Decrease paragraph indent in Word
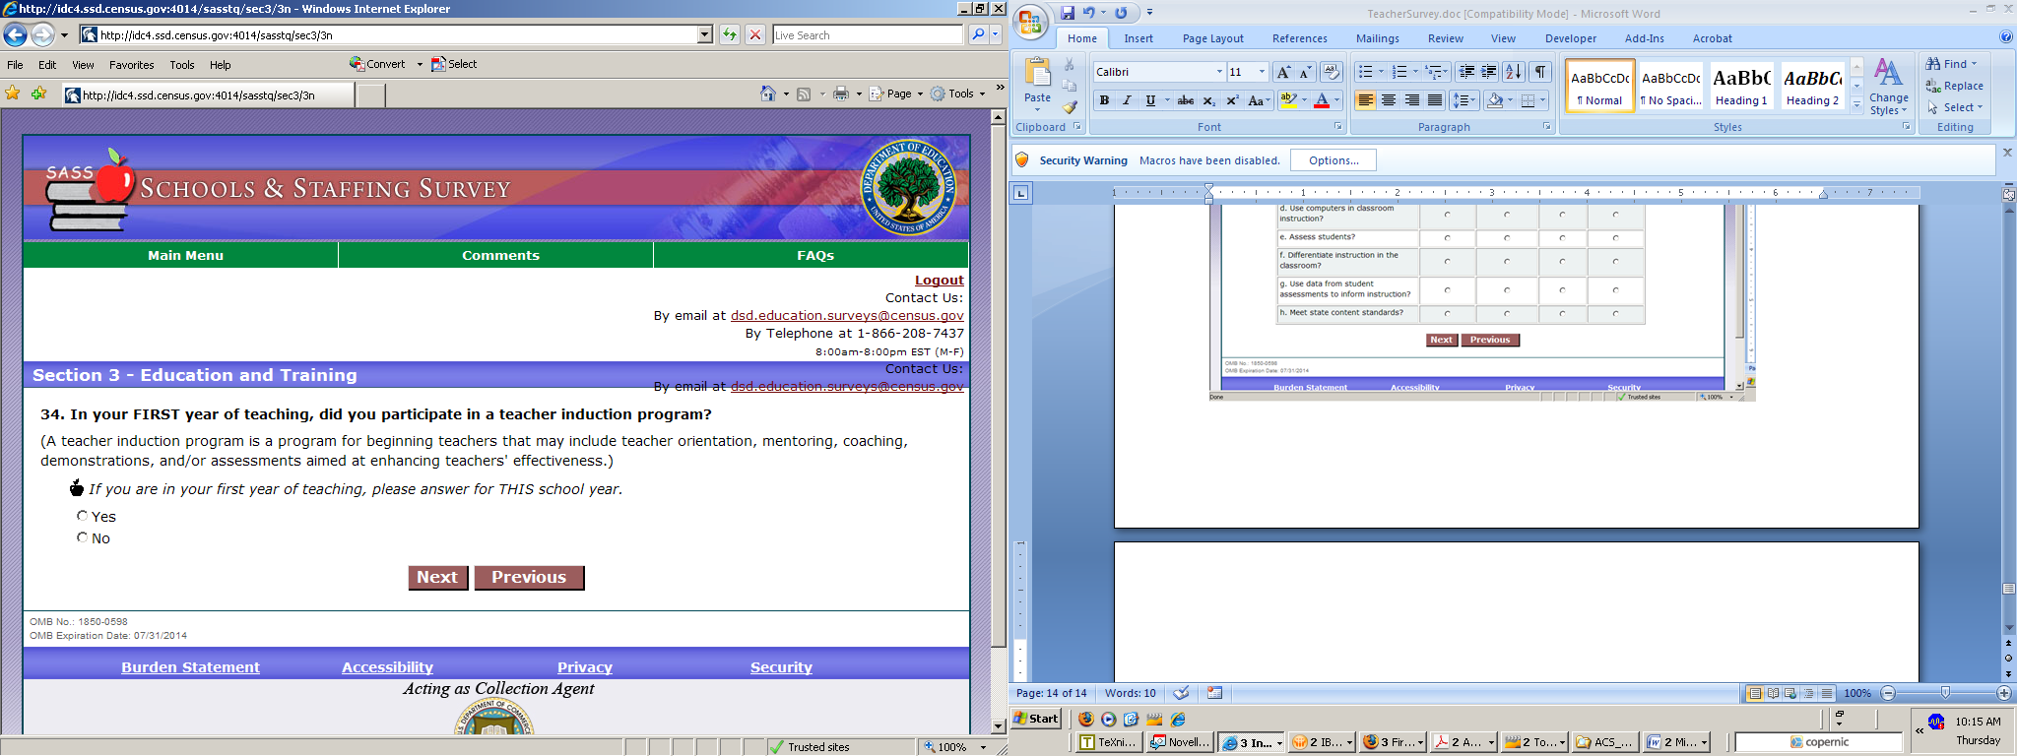Viewport: 2017px width, 756px height. coord(1466,72)
